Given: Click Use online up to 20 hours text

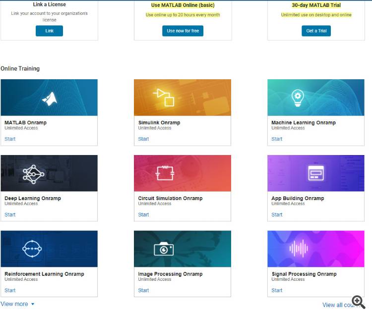Looking at the screenshot, I should tap(183, 15).
